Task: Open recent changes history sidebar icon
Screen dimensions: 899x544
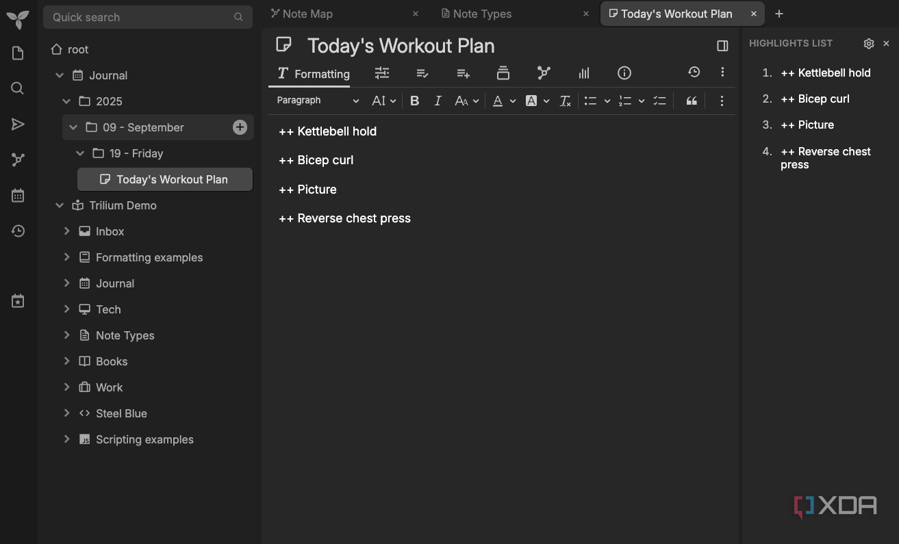Action: coord(18,231)
